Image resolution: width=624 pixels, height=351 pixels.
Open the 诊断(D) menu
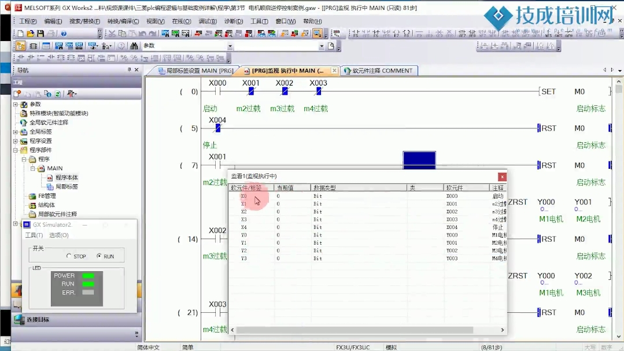[234, 21]
